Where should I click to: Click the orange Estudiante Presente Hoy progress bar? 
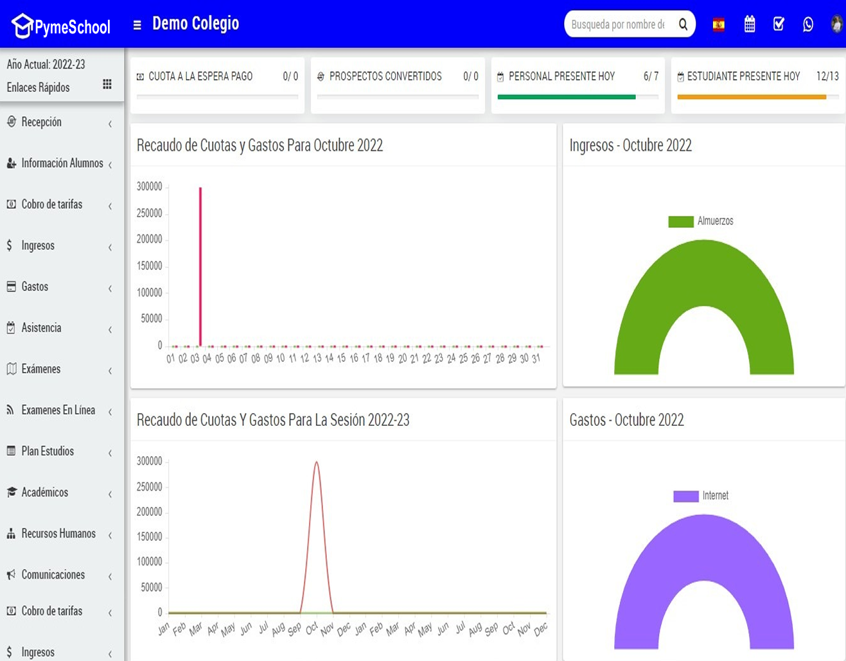coord(751,97)
